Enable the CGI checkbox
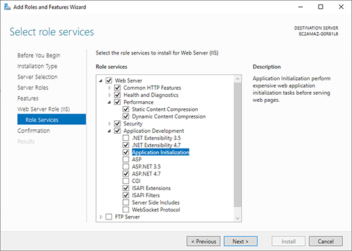The height and width of the screenshot is (251, 352). [126, 181]
